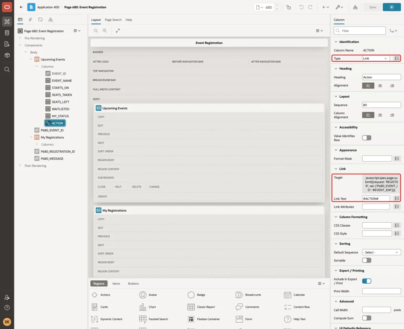
Task: Open the administration user icon
Action: (x=7, y=297)
